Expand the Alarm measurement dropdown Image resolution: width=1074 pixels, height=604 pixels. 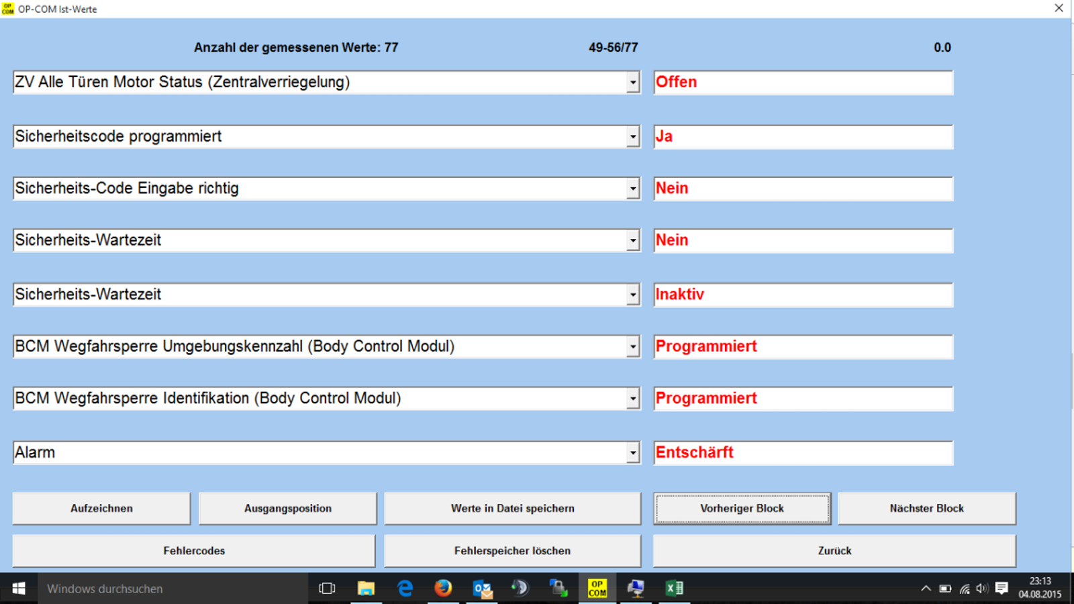pyautogui.click(x=632, y=453)
